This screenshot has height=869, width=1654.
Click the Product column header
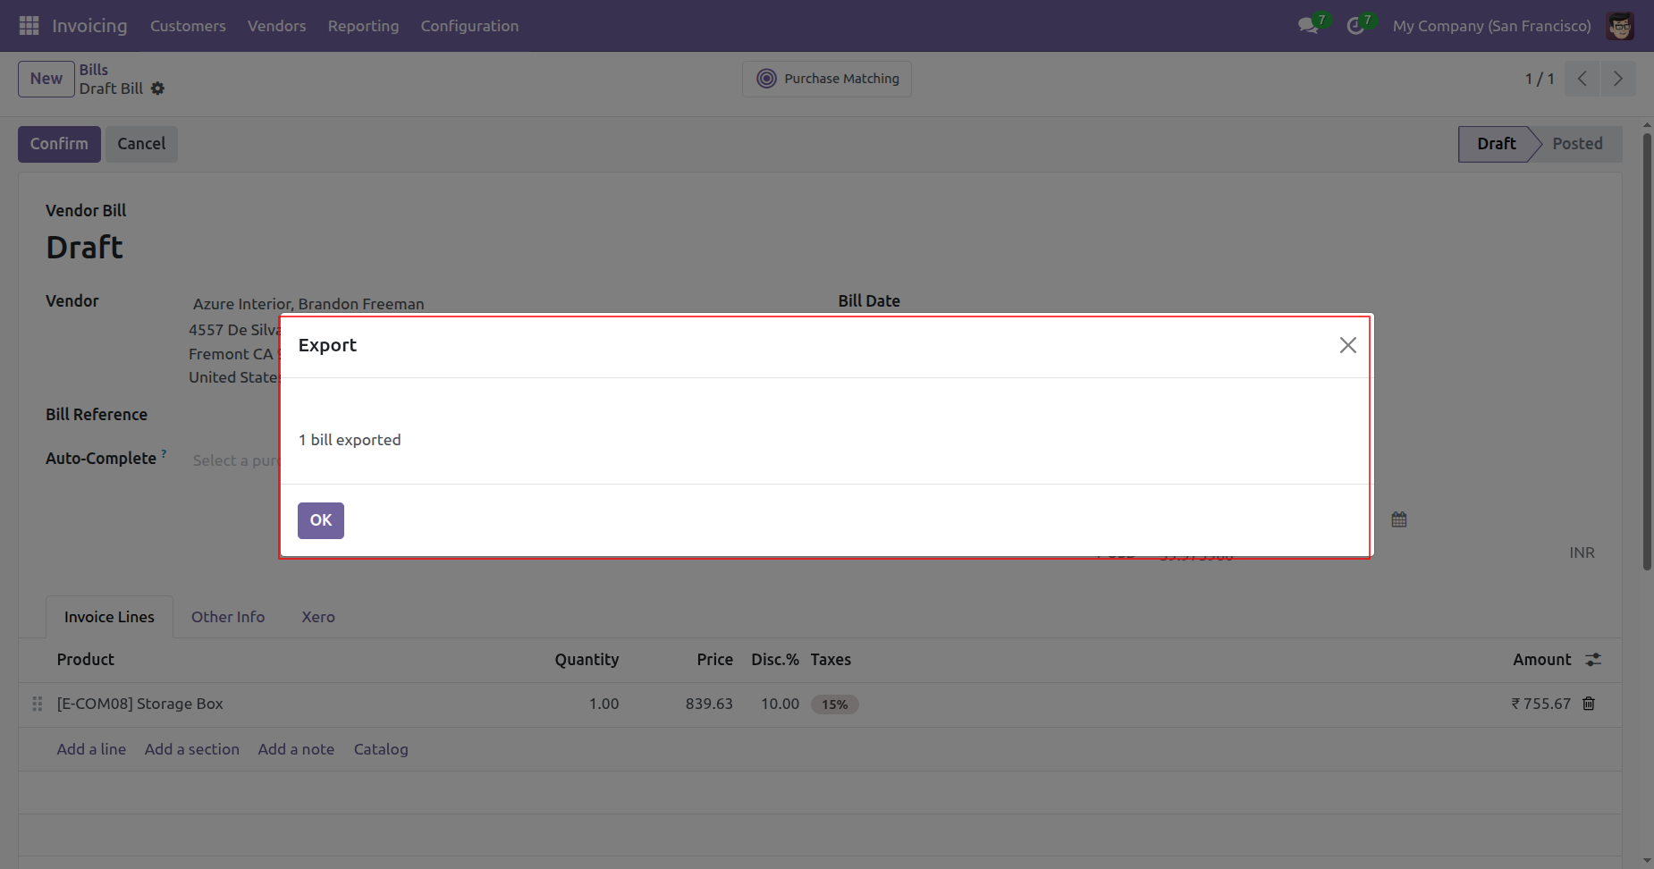click(86, 660)
